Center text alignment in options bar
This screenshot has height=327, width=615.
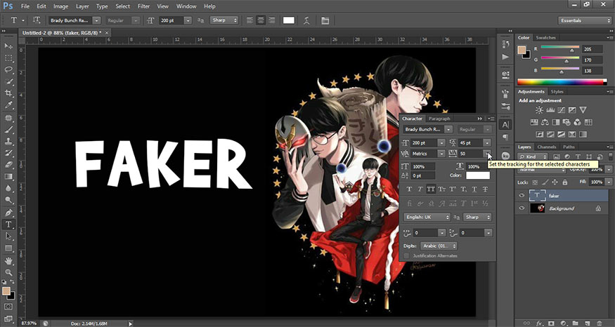(x=261, y=20)
